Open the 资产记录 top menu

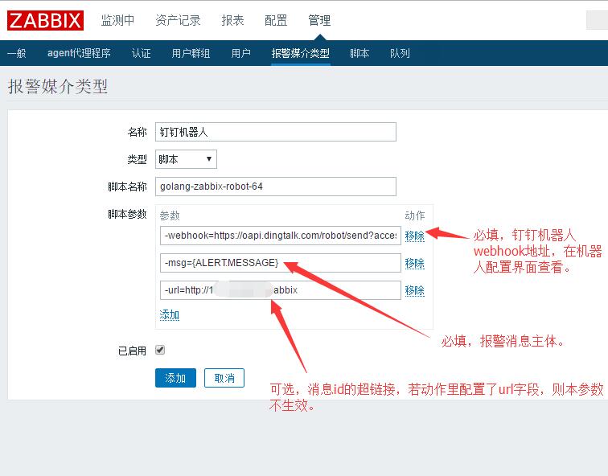(178, 20)
